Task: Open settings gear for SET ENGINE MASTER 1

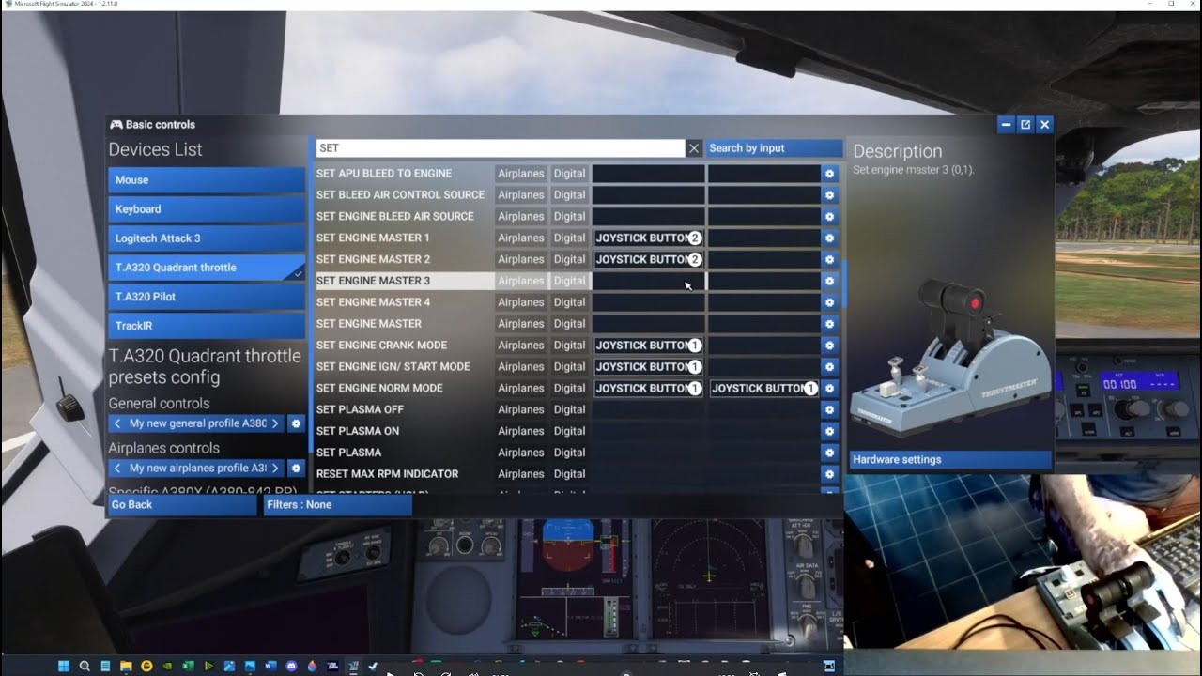Action: 829,238
